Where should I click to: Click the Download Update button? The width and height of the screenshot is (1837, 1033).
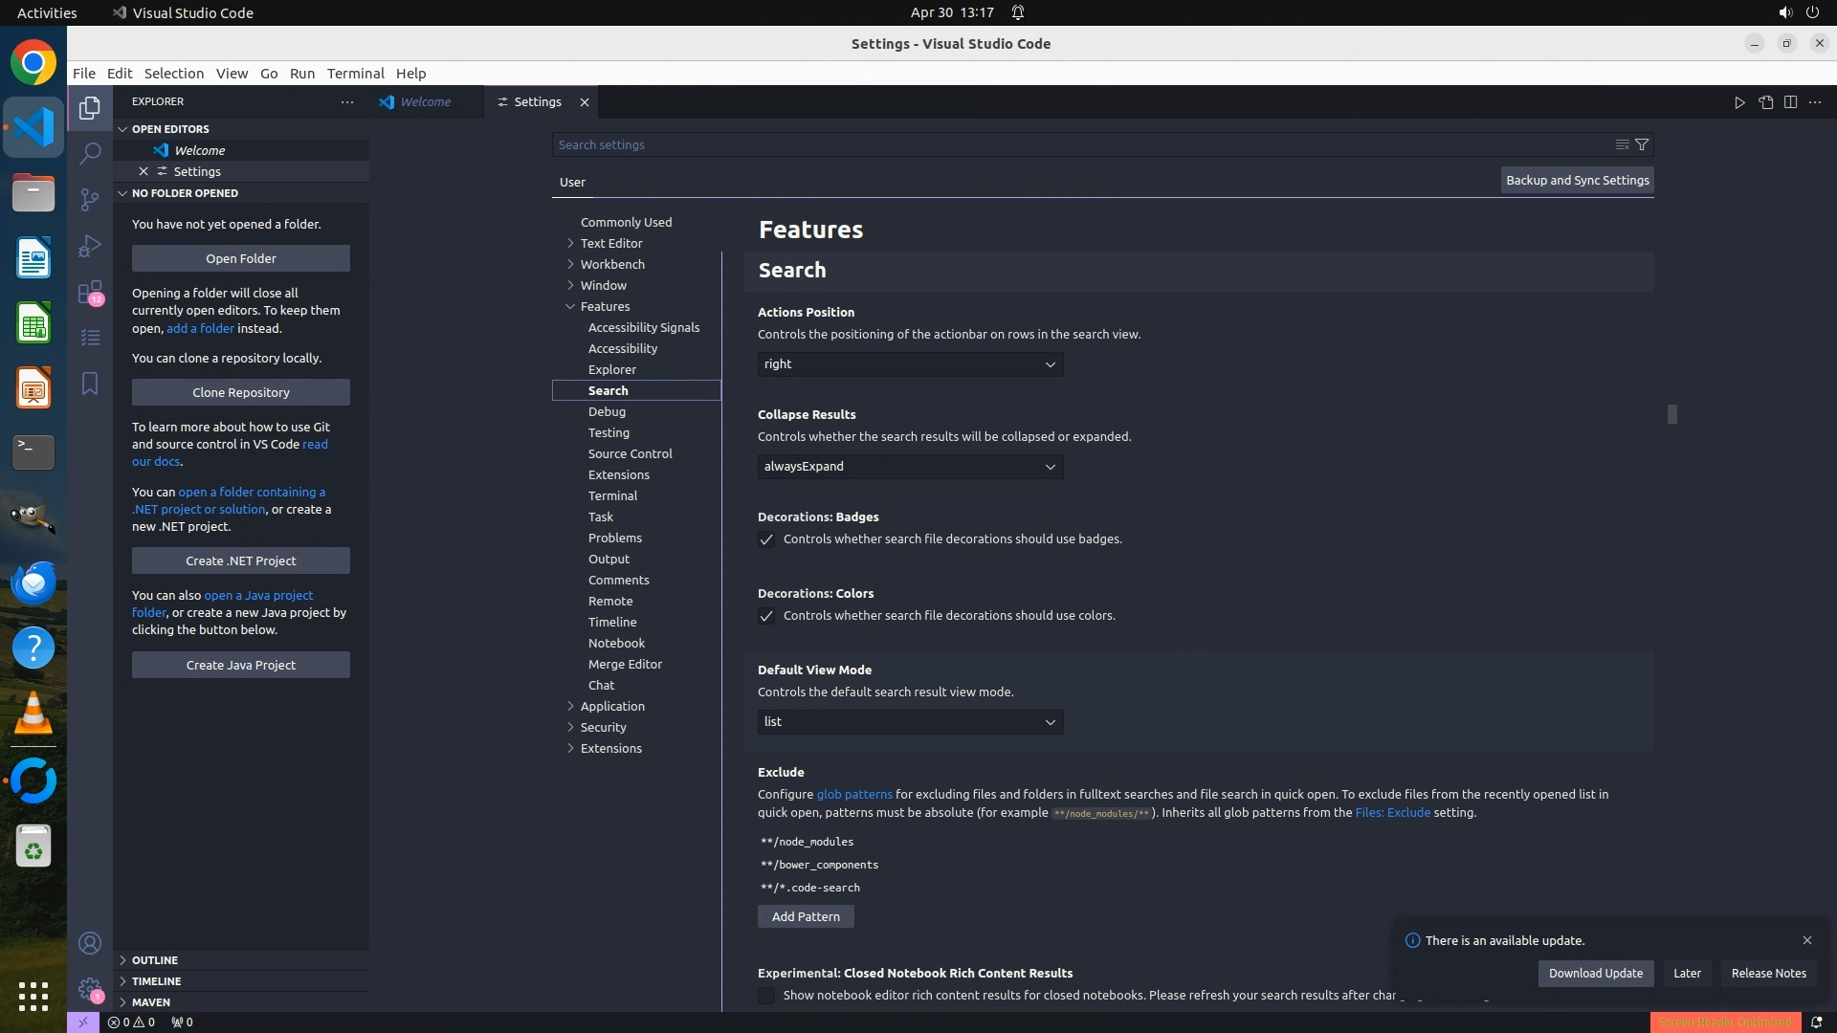[1595, 973]
